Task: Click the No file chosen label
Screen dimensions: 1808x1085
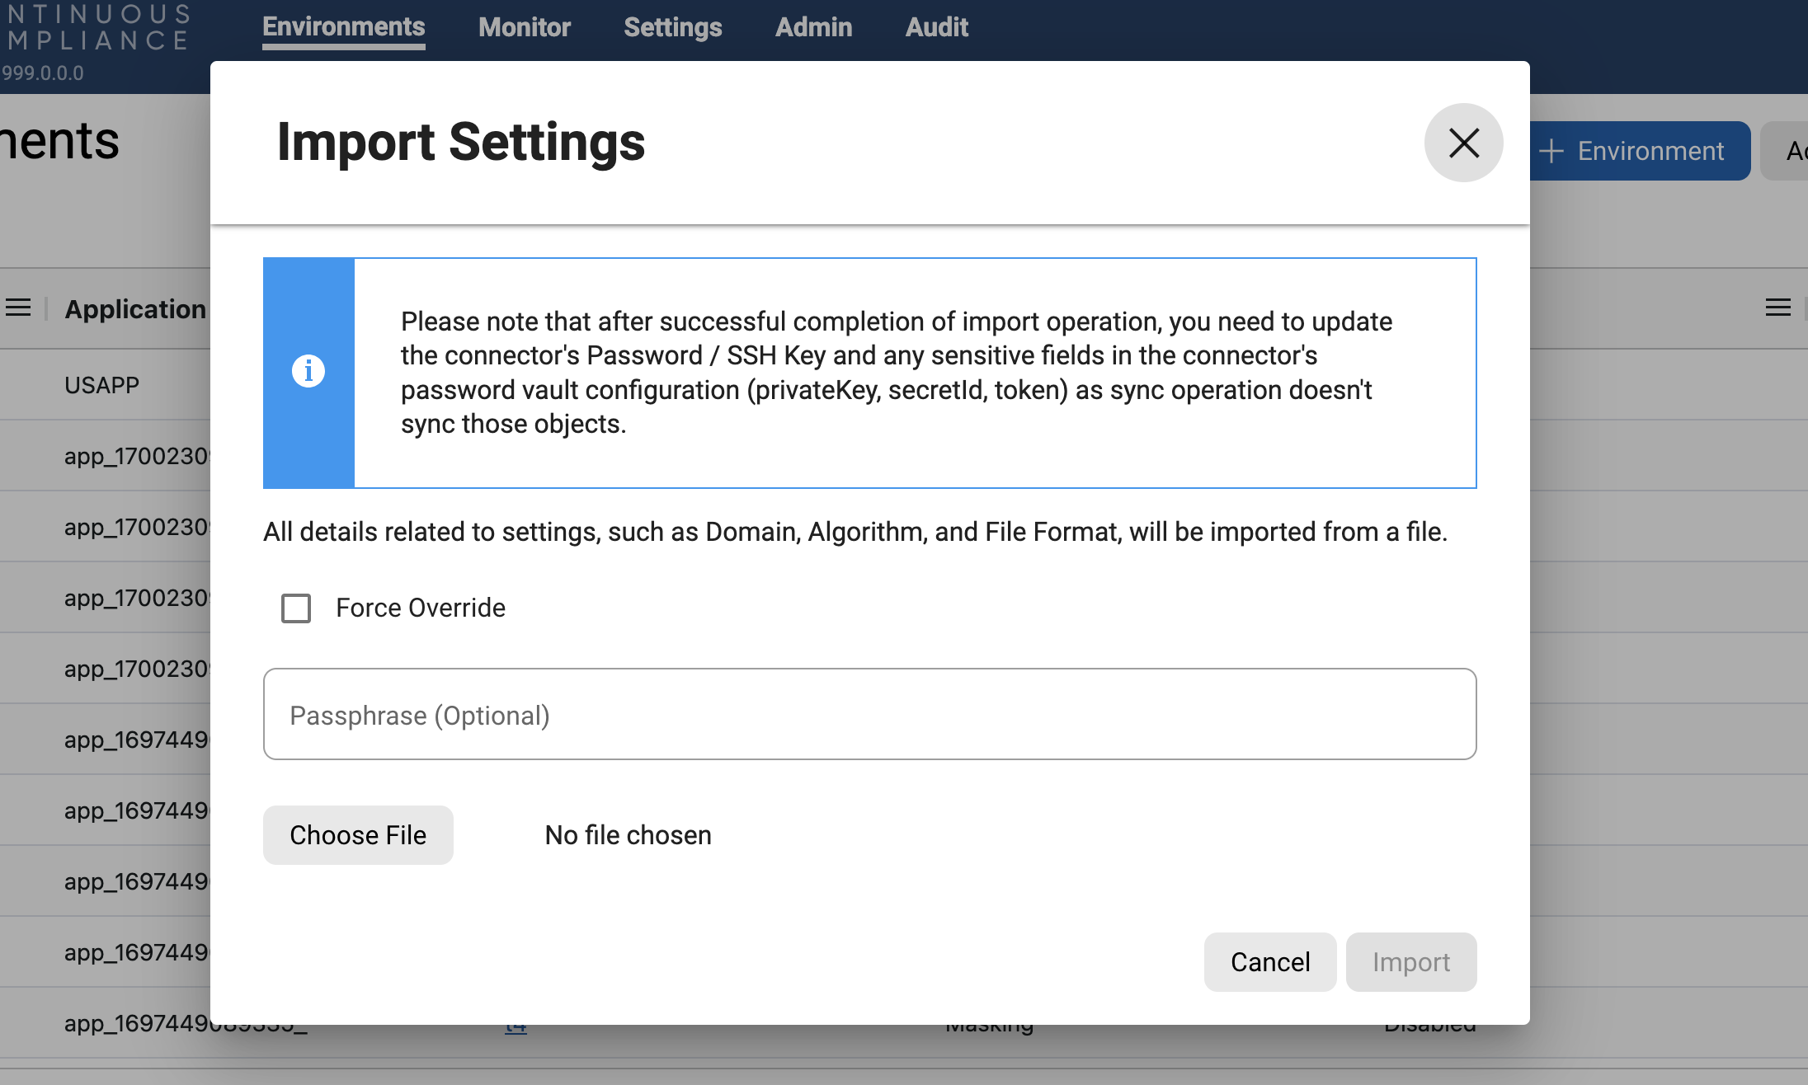Action: click(x=627, y=834)
